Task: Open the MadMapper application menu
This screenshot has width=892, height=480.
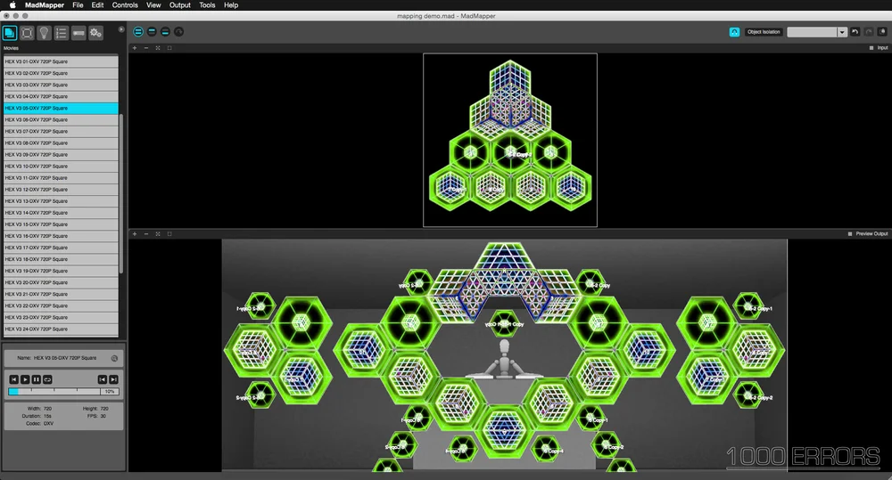Action: pyautogui.click(x=45, y=5)
